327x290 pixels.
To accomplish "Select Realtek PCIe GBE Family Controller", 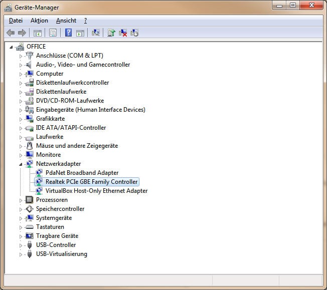I will tap(92, 182).
